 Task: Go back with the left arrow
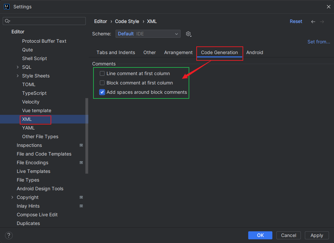(x=313, y=22)
